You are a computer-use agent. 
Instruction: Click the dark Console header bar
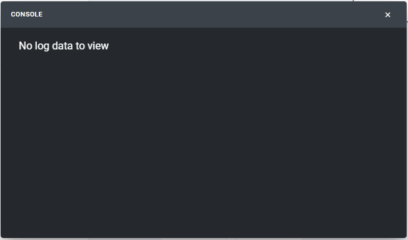[204, 15]
